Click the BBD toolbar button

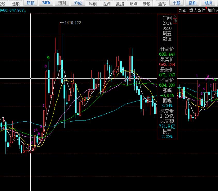46,3
